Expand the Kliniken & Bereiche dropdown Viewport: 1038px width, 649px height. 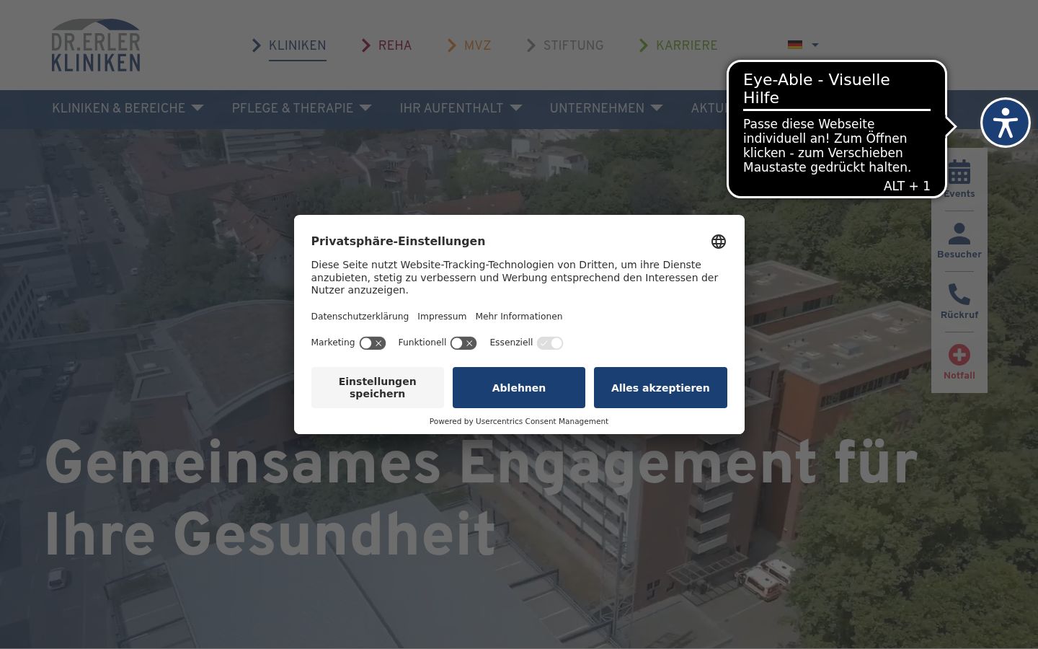point(128,108)
